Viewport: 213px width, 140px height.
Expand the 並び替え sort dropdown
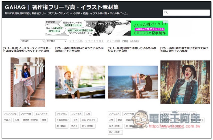56,41
